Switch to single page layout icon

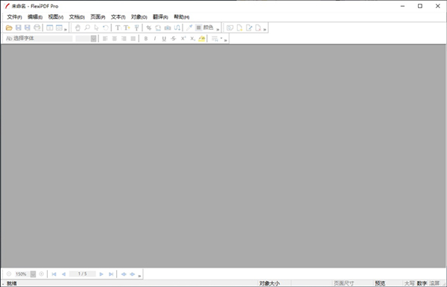50,28
